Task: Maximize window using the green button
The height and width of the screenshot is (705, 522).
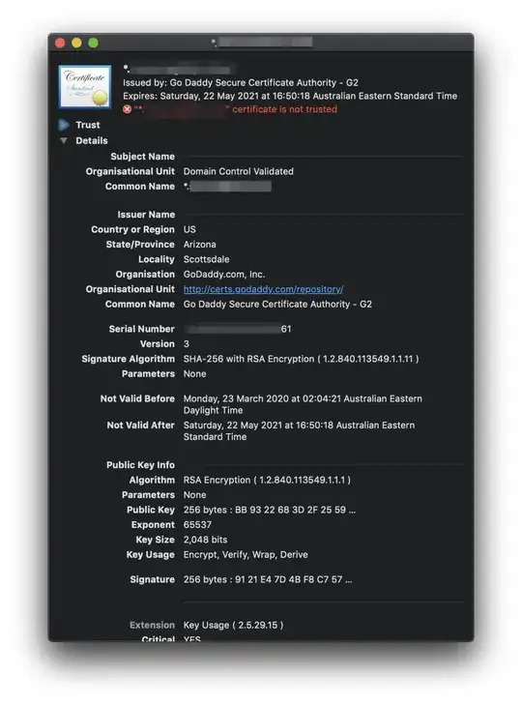Action: tap(94, 43)
